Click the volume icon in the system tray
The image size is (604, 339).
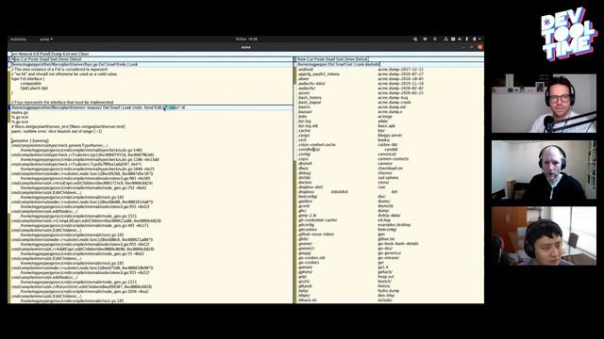tap(460, 40)
